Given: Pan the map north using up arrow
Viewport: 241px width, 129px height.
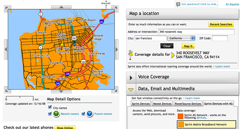Looking at the screenshot, I should (x=61, y=7).
